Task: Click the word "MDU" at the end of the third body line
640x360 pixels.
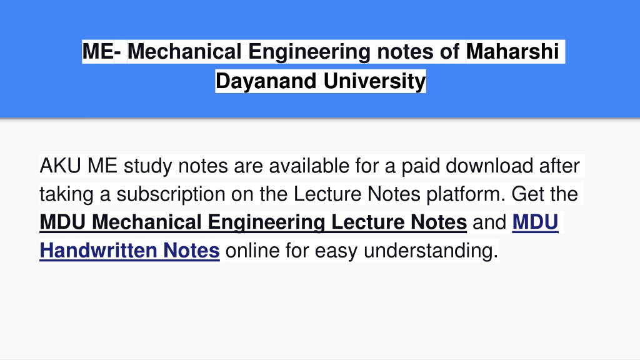Action: (535, 222)
